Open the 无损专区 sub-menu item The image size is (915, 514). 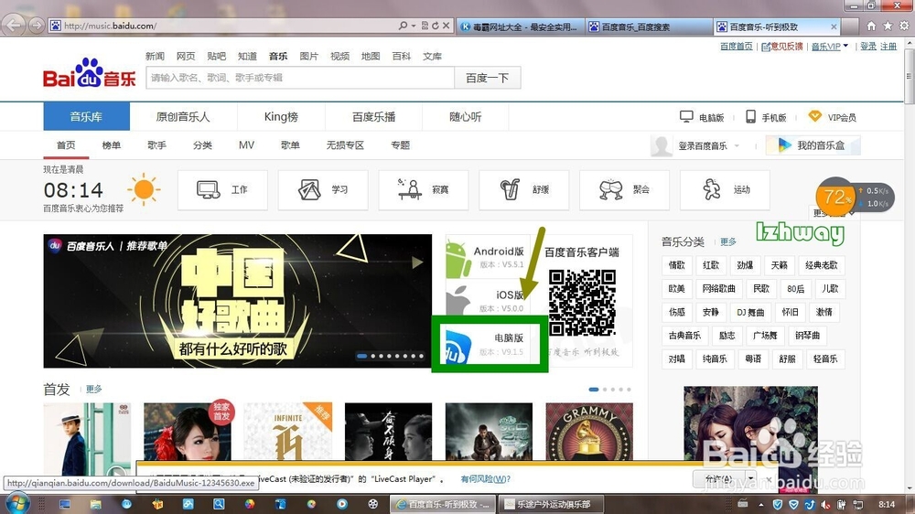click(345, 145)
